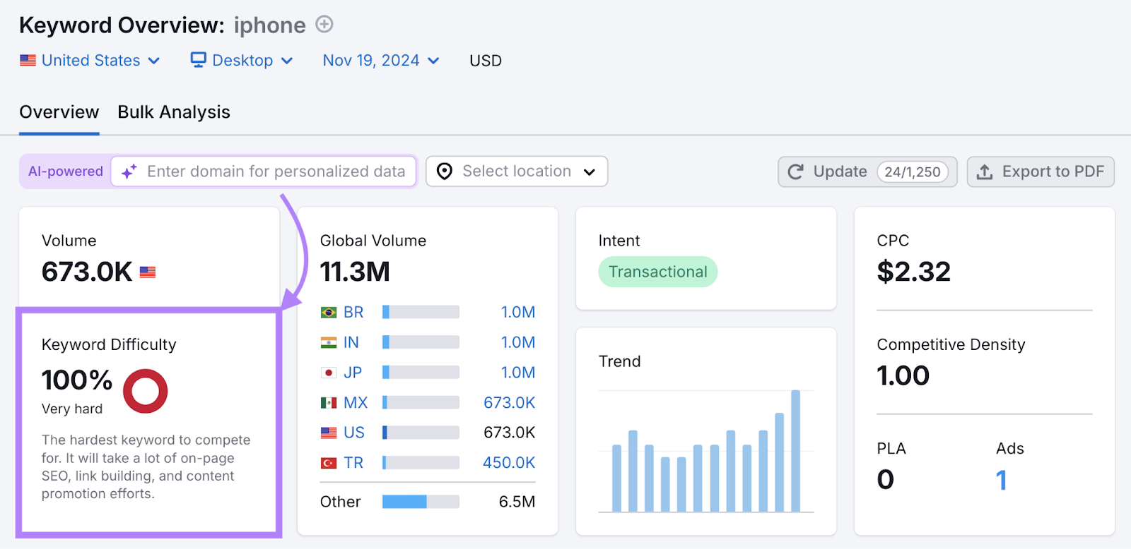The width and height of the screenshot is (1131, 549).
Task: Switch to the Bulk Analysis tab
Action: [x=174, y=112]
